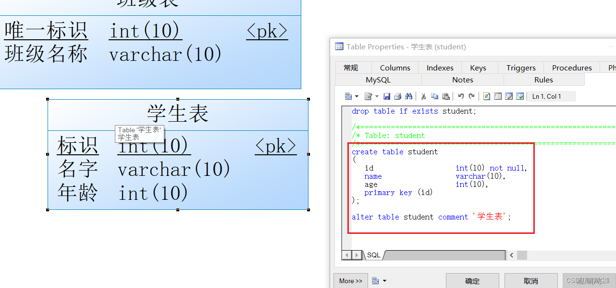
Task: Open the Triggers tab
Action: pyautogui.click(x=521, y=68)
